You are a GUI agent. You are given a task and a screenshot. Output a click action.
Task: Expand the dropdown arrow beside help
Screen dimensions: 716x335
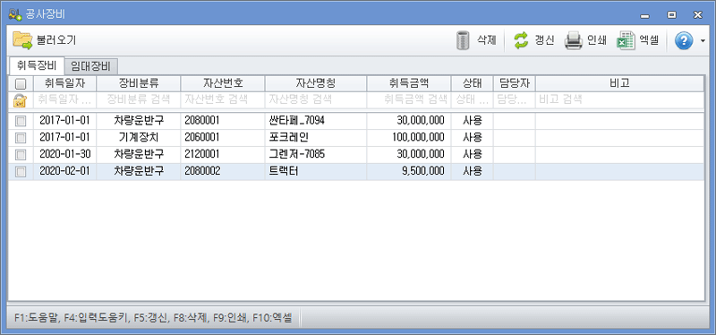[x=703, y=40]
